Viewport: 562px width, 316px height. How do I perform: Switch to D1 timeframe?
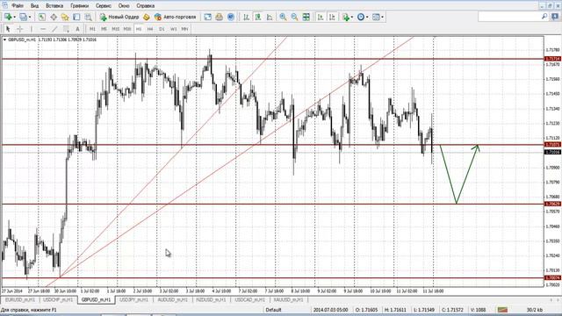coord(162,29)
